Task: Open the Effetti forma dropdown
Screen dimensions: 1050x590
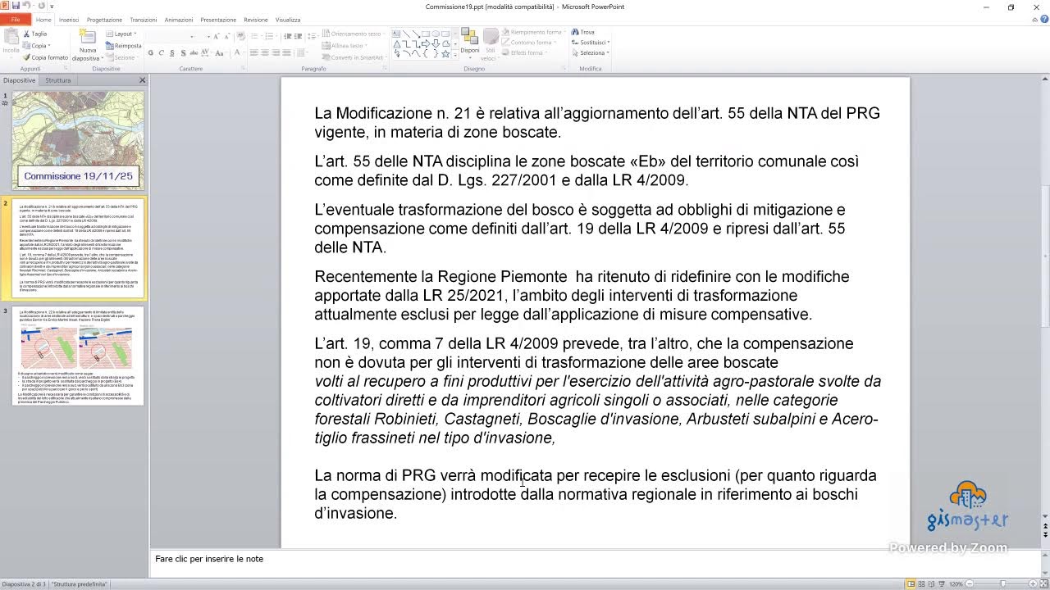Action: point(523,52)
